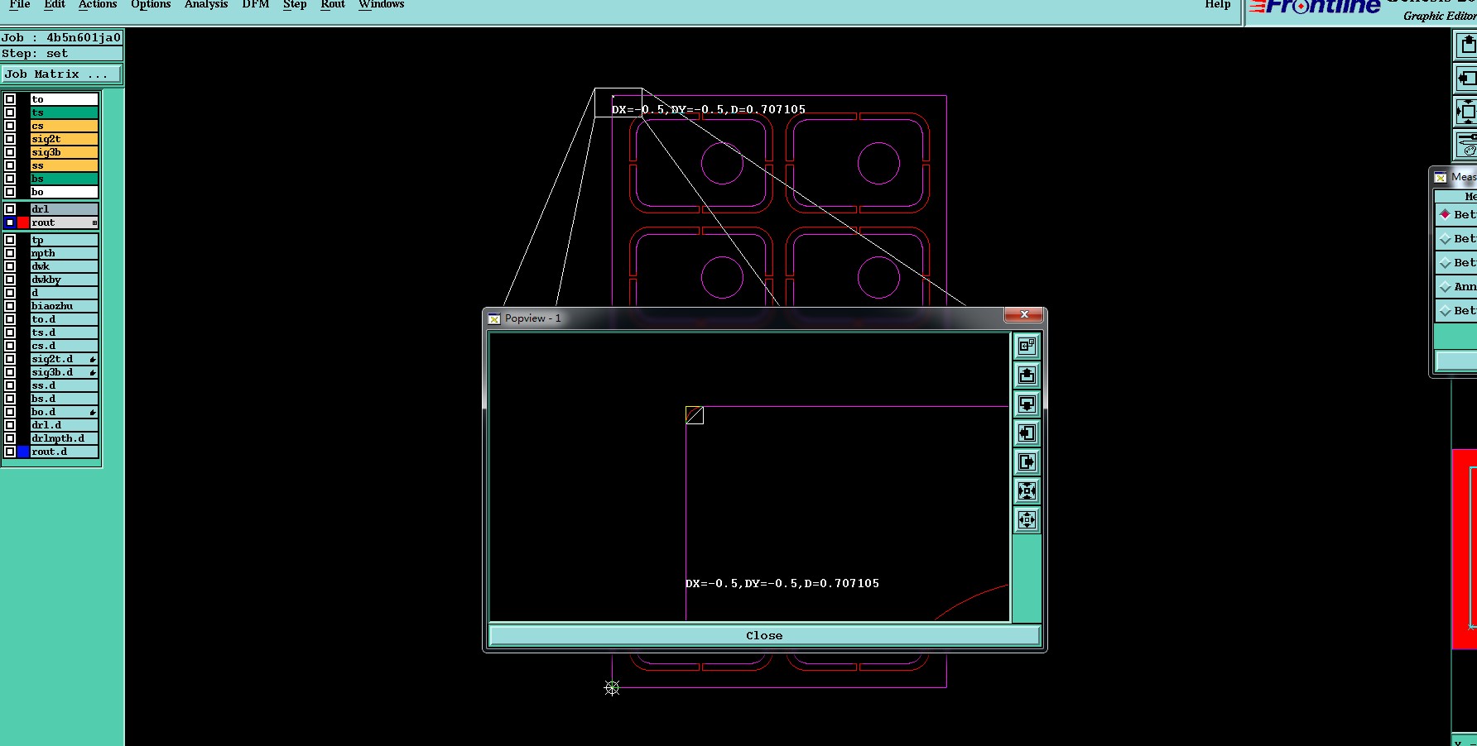The height and width of the screenshot is (746, 1477).
Task: Click the pencil mark on the bo.d layer
Action: pos(93,412)
